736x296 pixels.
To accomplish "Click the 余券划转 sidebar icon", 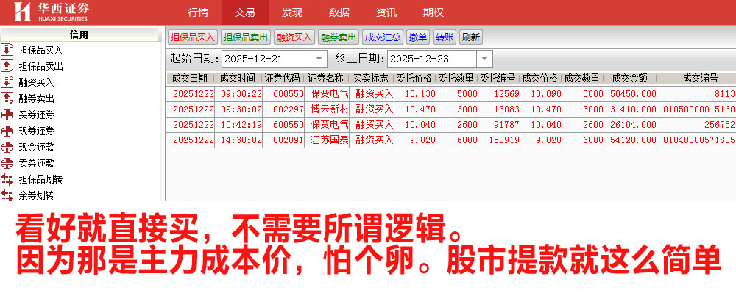I will pyautogui.click(x=7, y=195).
